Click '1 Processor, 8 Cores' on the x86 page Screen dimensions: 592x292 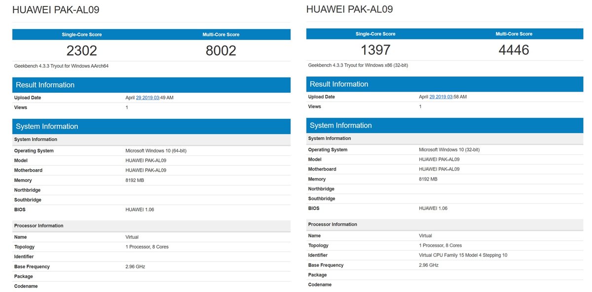pos(440,245)
